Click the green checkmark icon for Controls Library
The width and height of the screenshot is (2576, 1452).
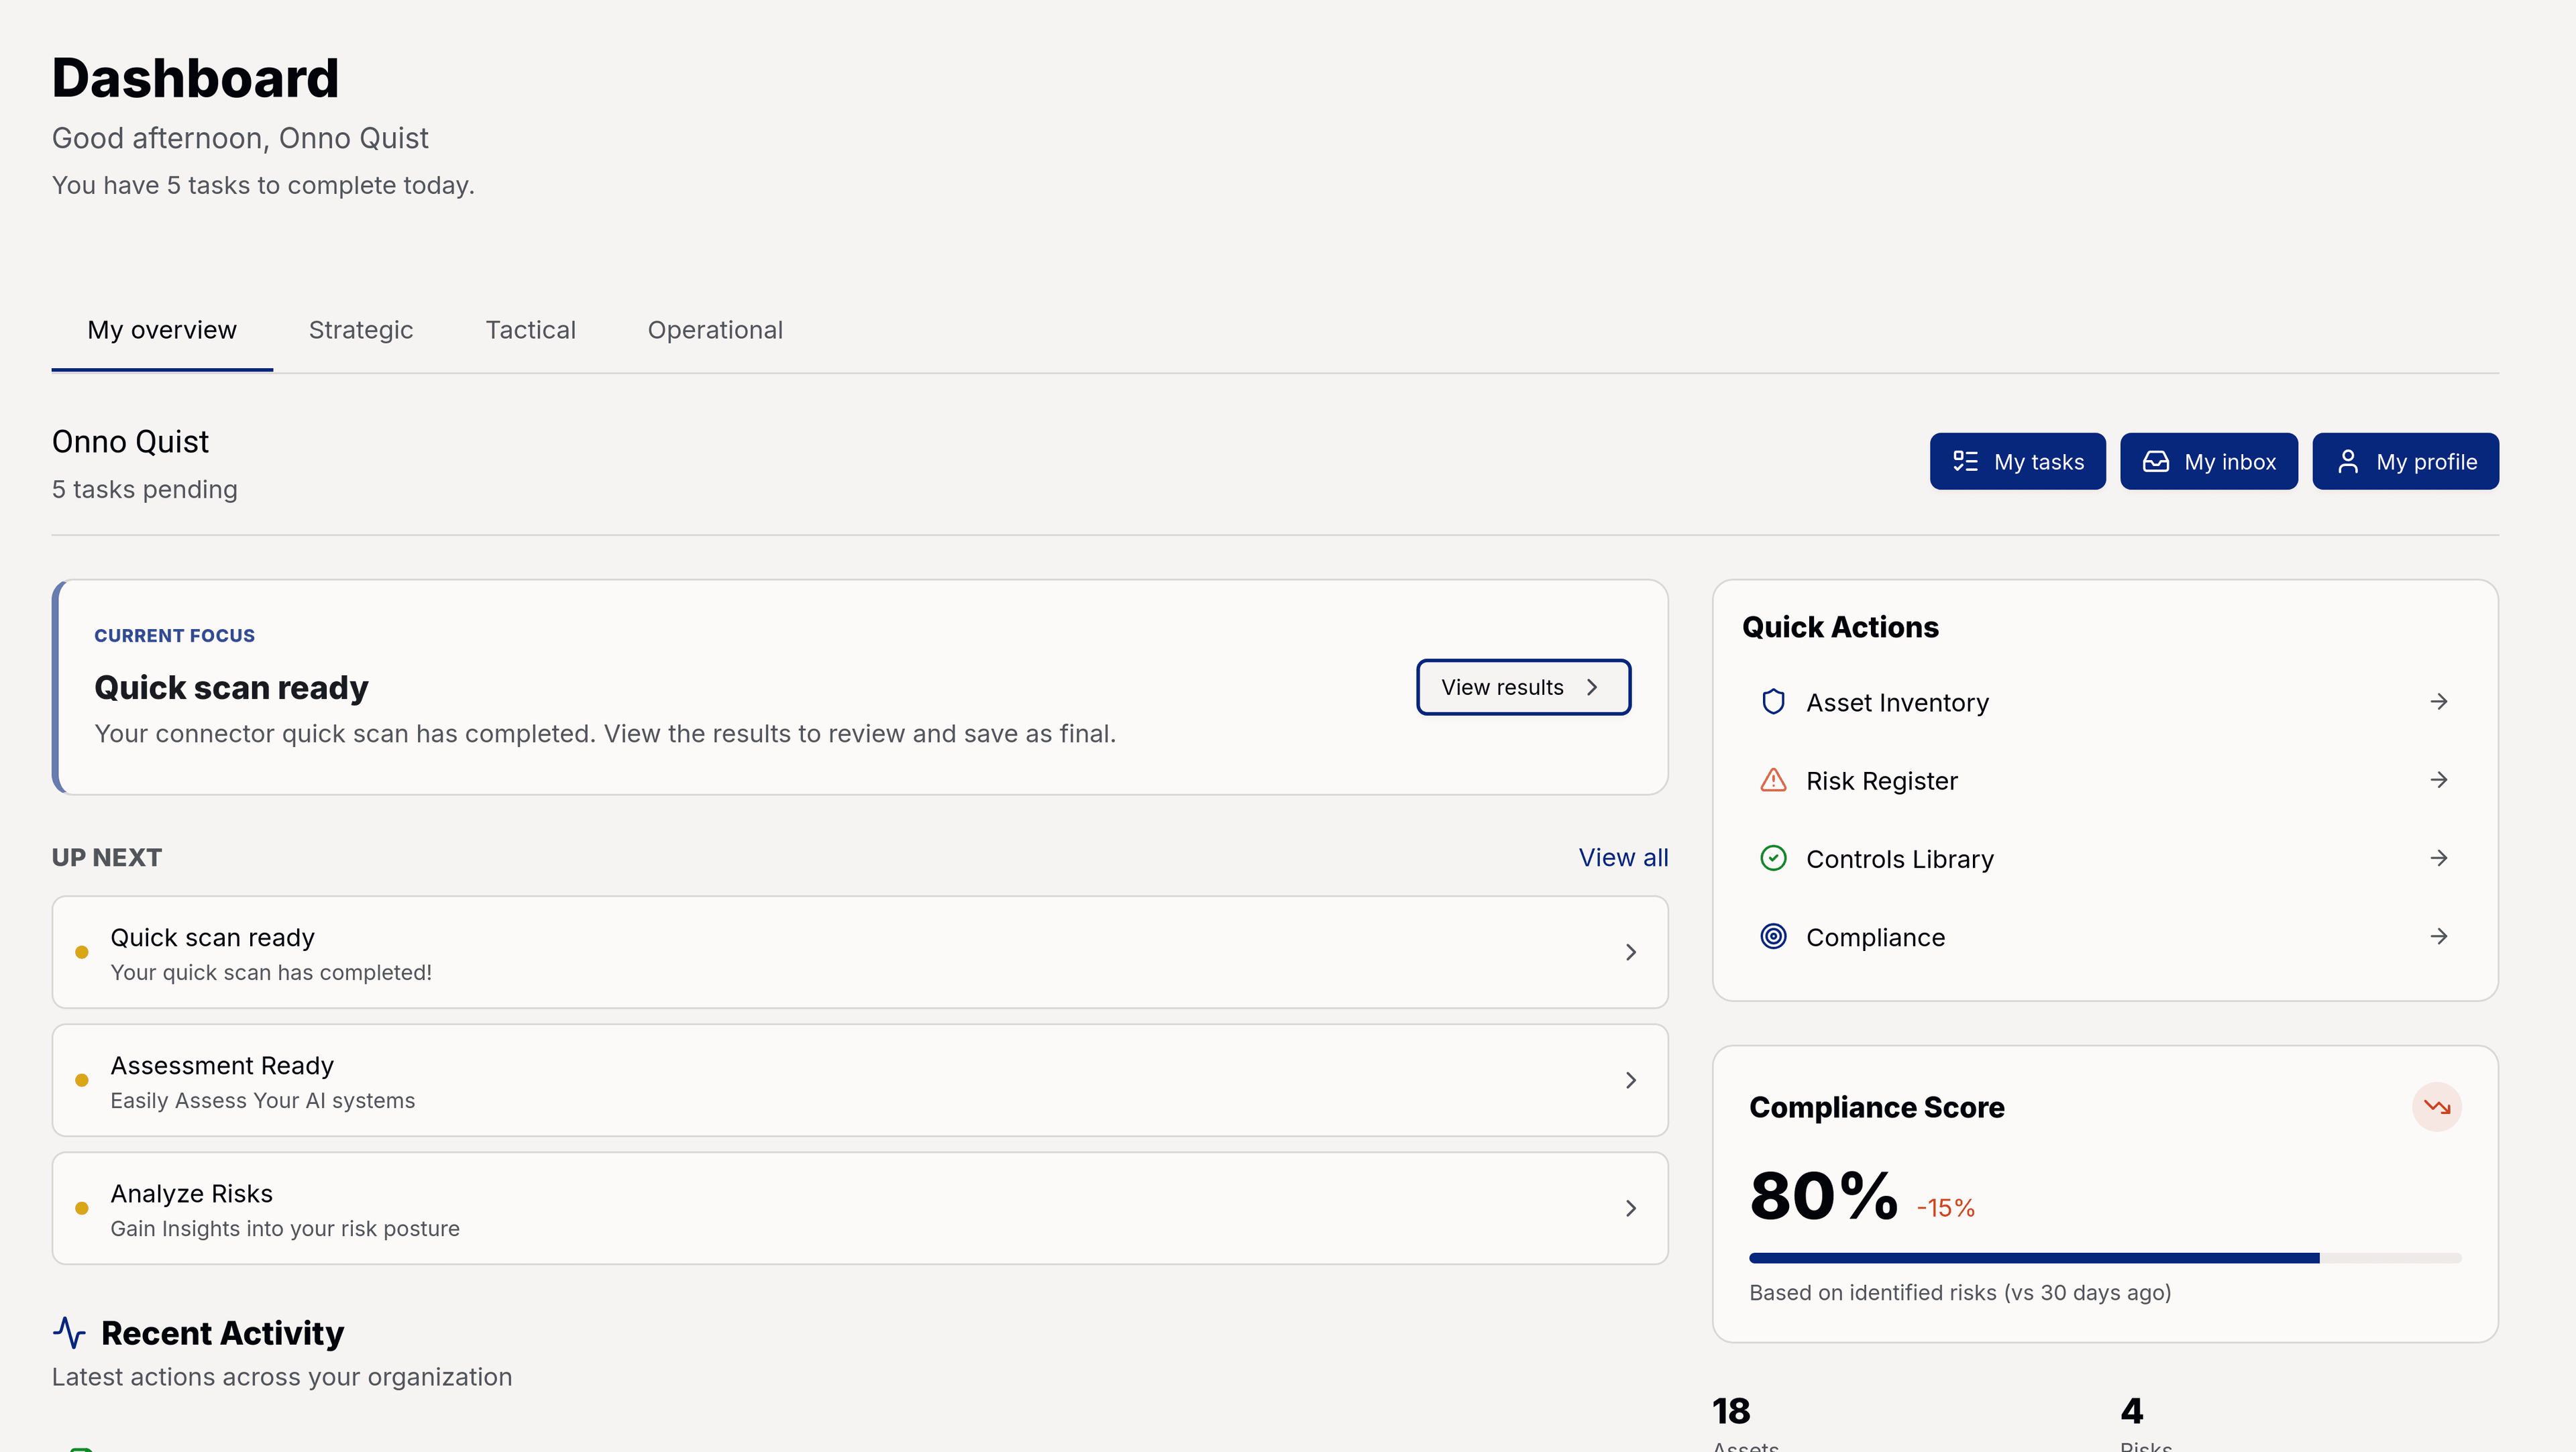tap(1772, 858)
